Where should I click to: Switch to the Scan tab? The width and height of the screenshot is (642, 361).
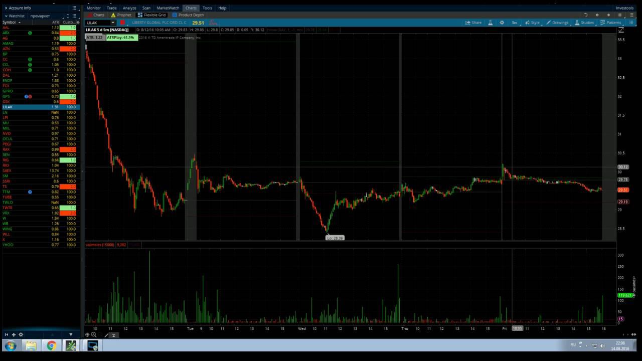pyautogui.click(x=146, y=8)
